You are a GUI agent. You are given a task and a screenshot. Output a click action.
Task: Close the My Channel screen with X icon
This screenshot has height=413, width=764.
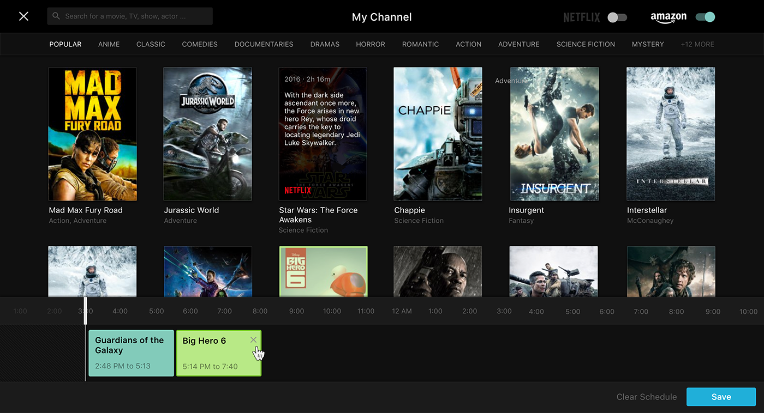[23, 16]
